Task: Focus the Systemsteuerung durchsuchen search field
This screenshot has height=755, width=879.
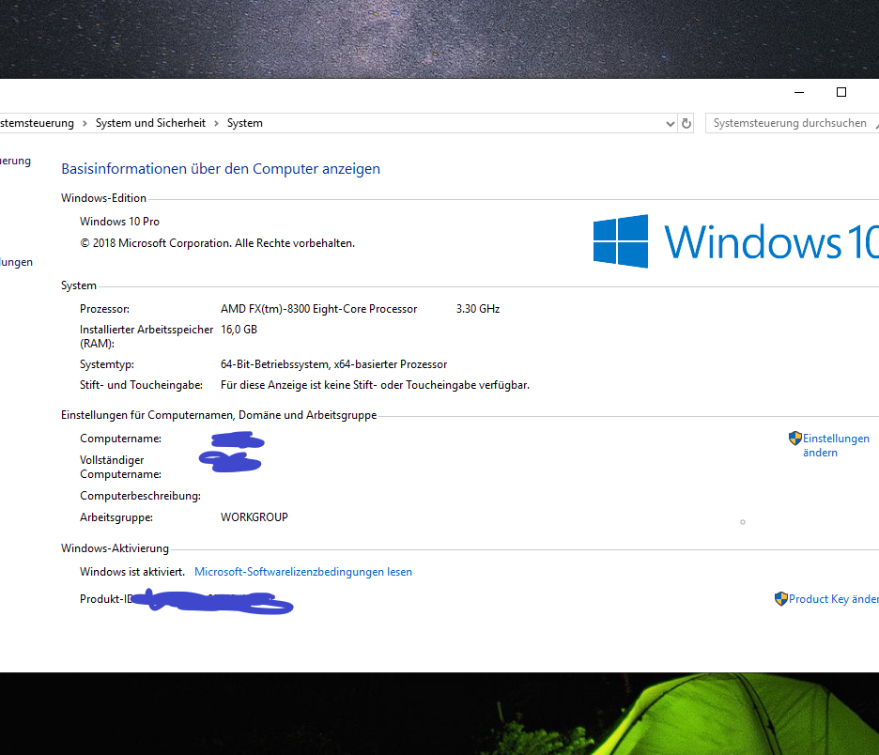Action: 789,123
